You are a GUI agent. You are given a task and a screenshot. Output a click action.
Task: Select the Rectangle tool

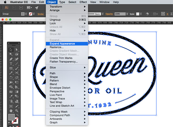[x=11, y=68]
